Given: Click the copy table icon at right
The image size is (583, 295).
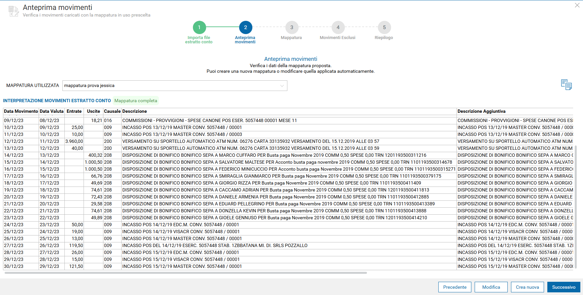Looking at the screenshot, I should point(566,85).
